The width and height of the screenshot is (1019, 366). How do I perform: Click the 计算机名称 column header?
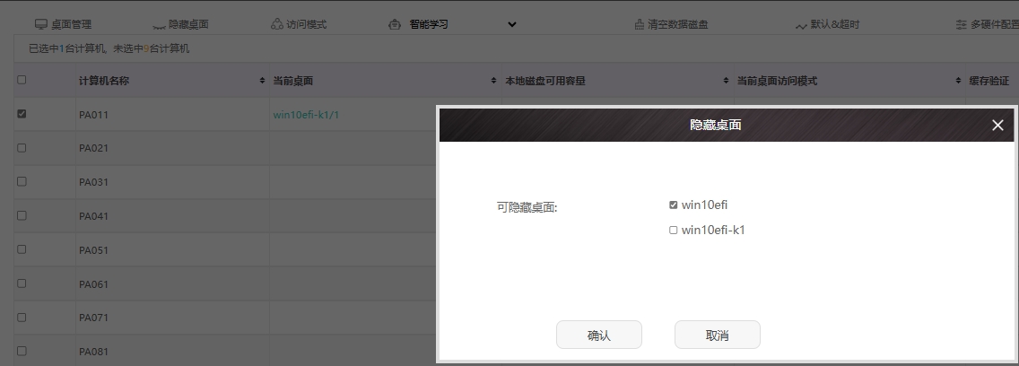point(104,81)
